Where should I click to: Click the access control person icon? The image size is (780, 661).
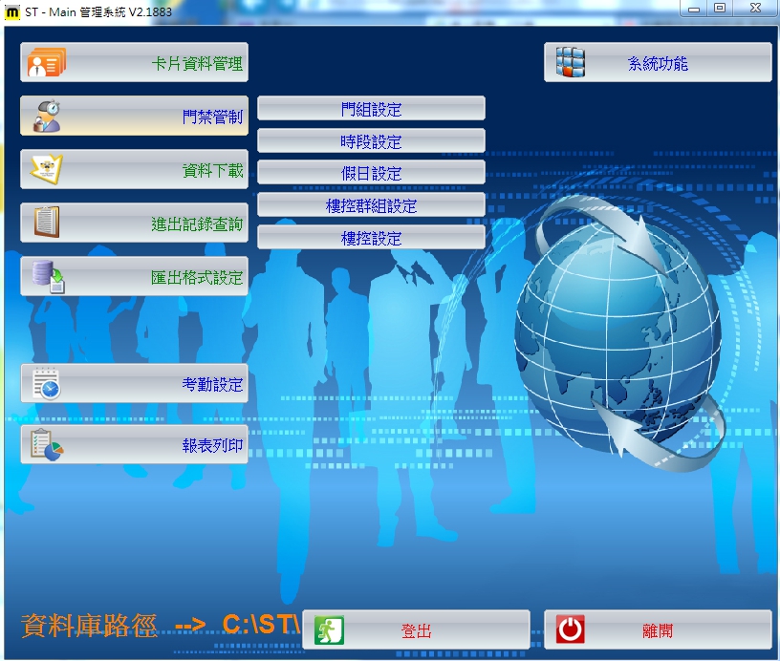pos(46,116)
